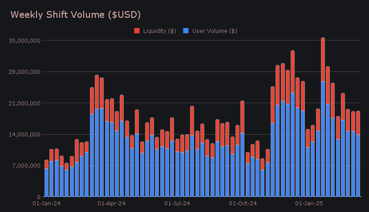Screen dimensions: 369x212
Task: Select the 01-Apr-24 x-axis date label
Action: 111,204
